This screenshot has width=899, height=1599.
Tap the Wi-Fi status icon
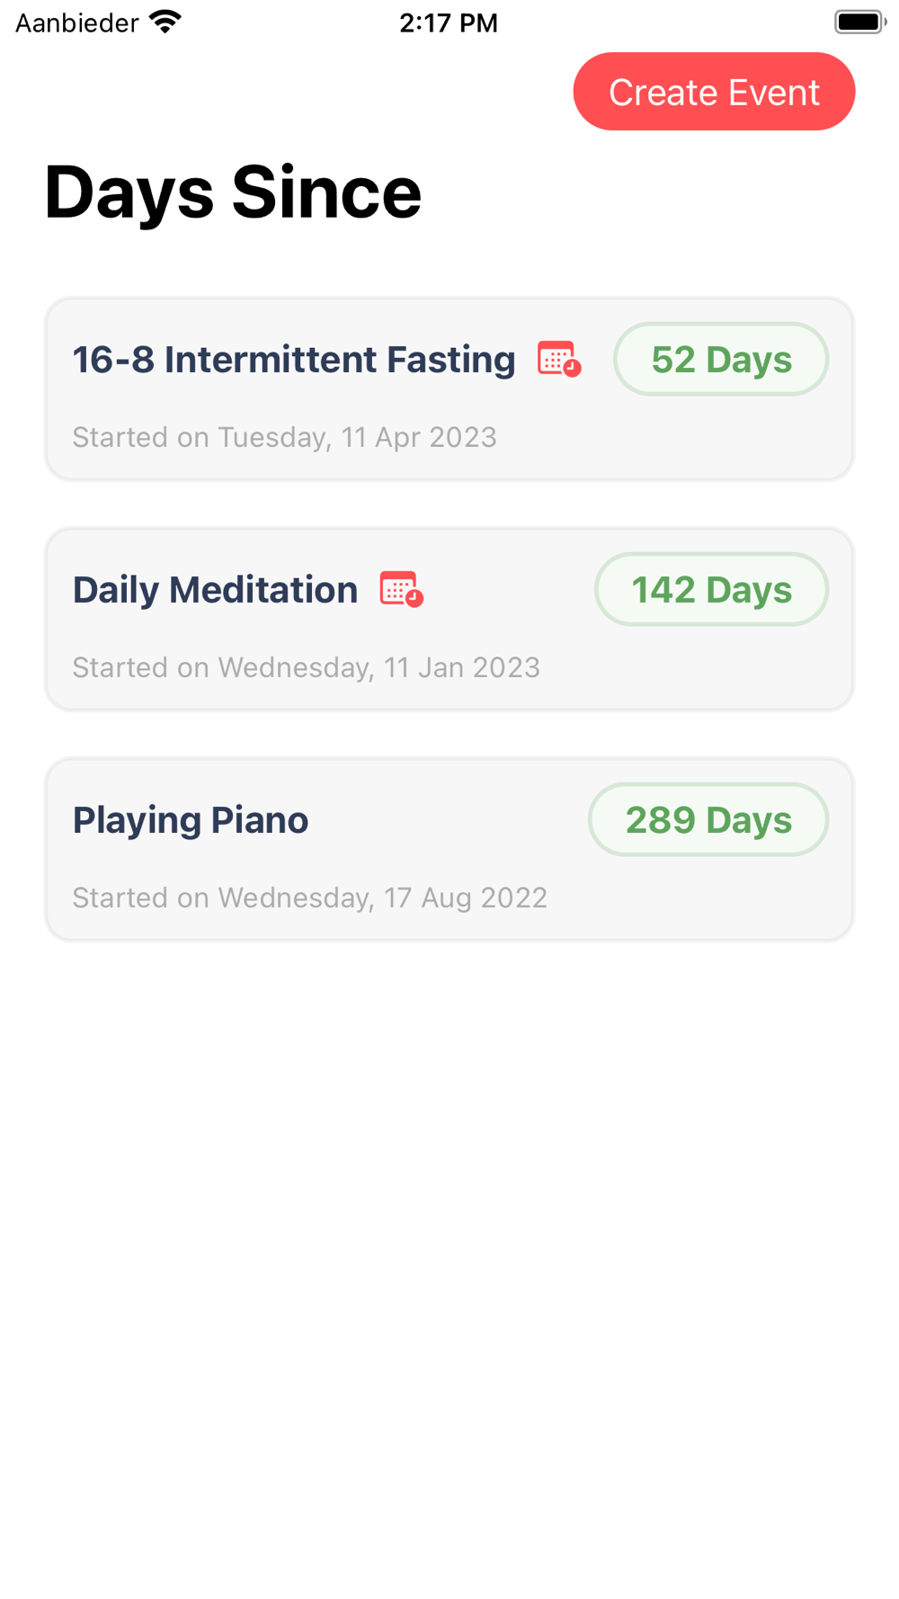(x=165, y=22)
